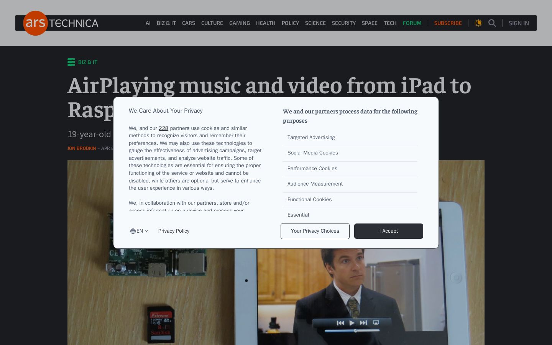Open the AI nav section
The height and width of the screenshot is (345, 552).
click(x=148, y=23)
